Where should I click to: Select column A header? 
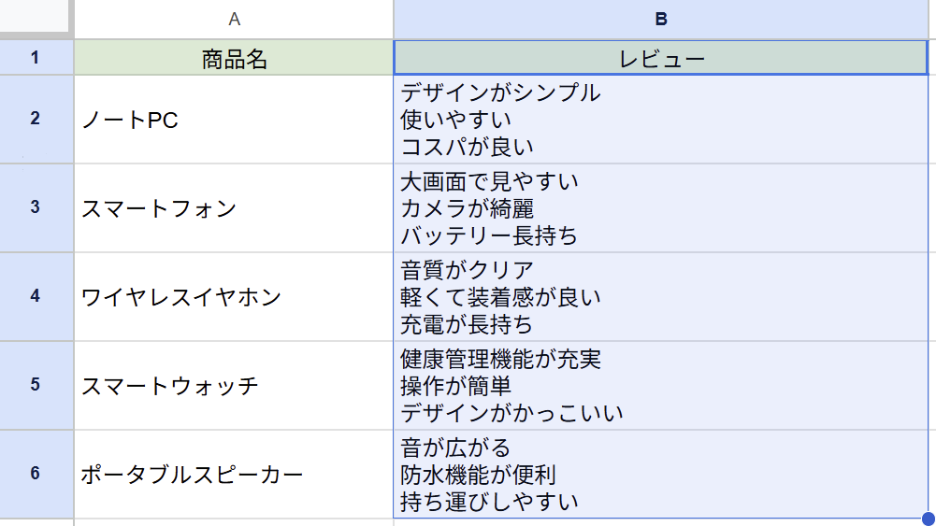tap(234, 19)
